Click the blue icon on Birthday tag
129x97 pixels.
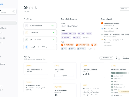tap(78, 49)
